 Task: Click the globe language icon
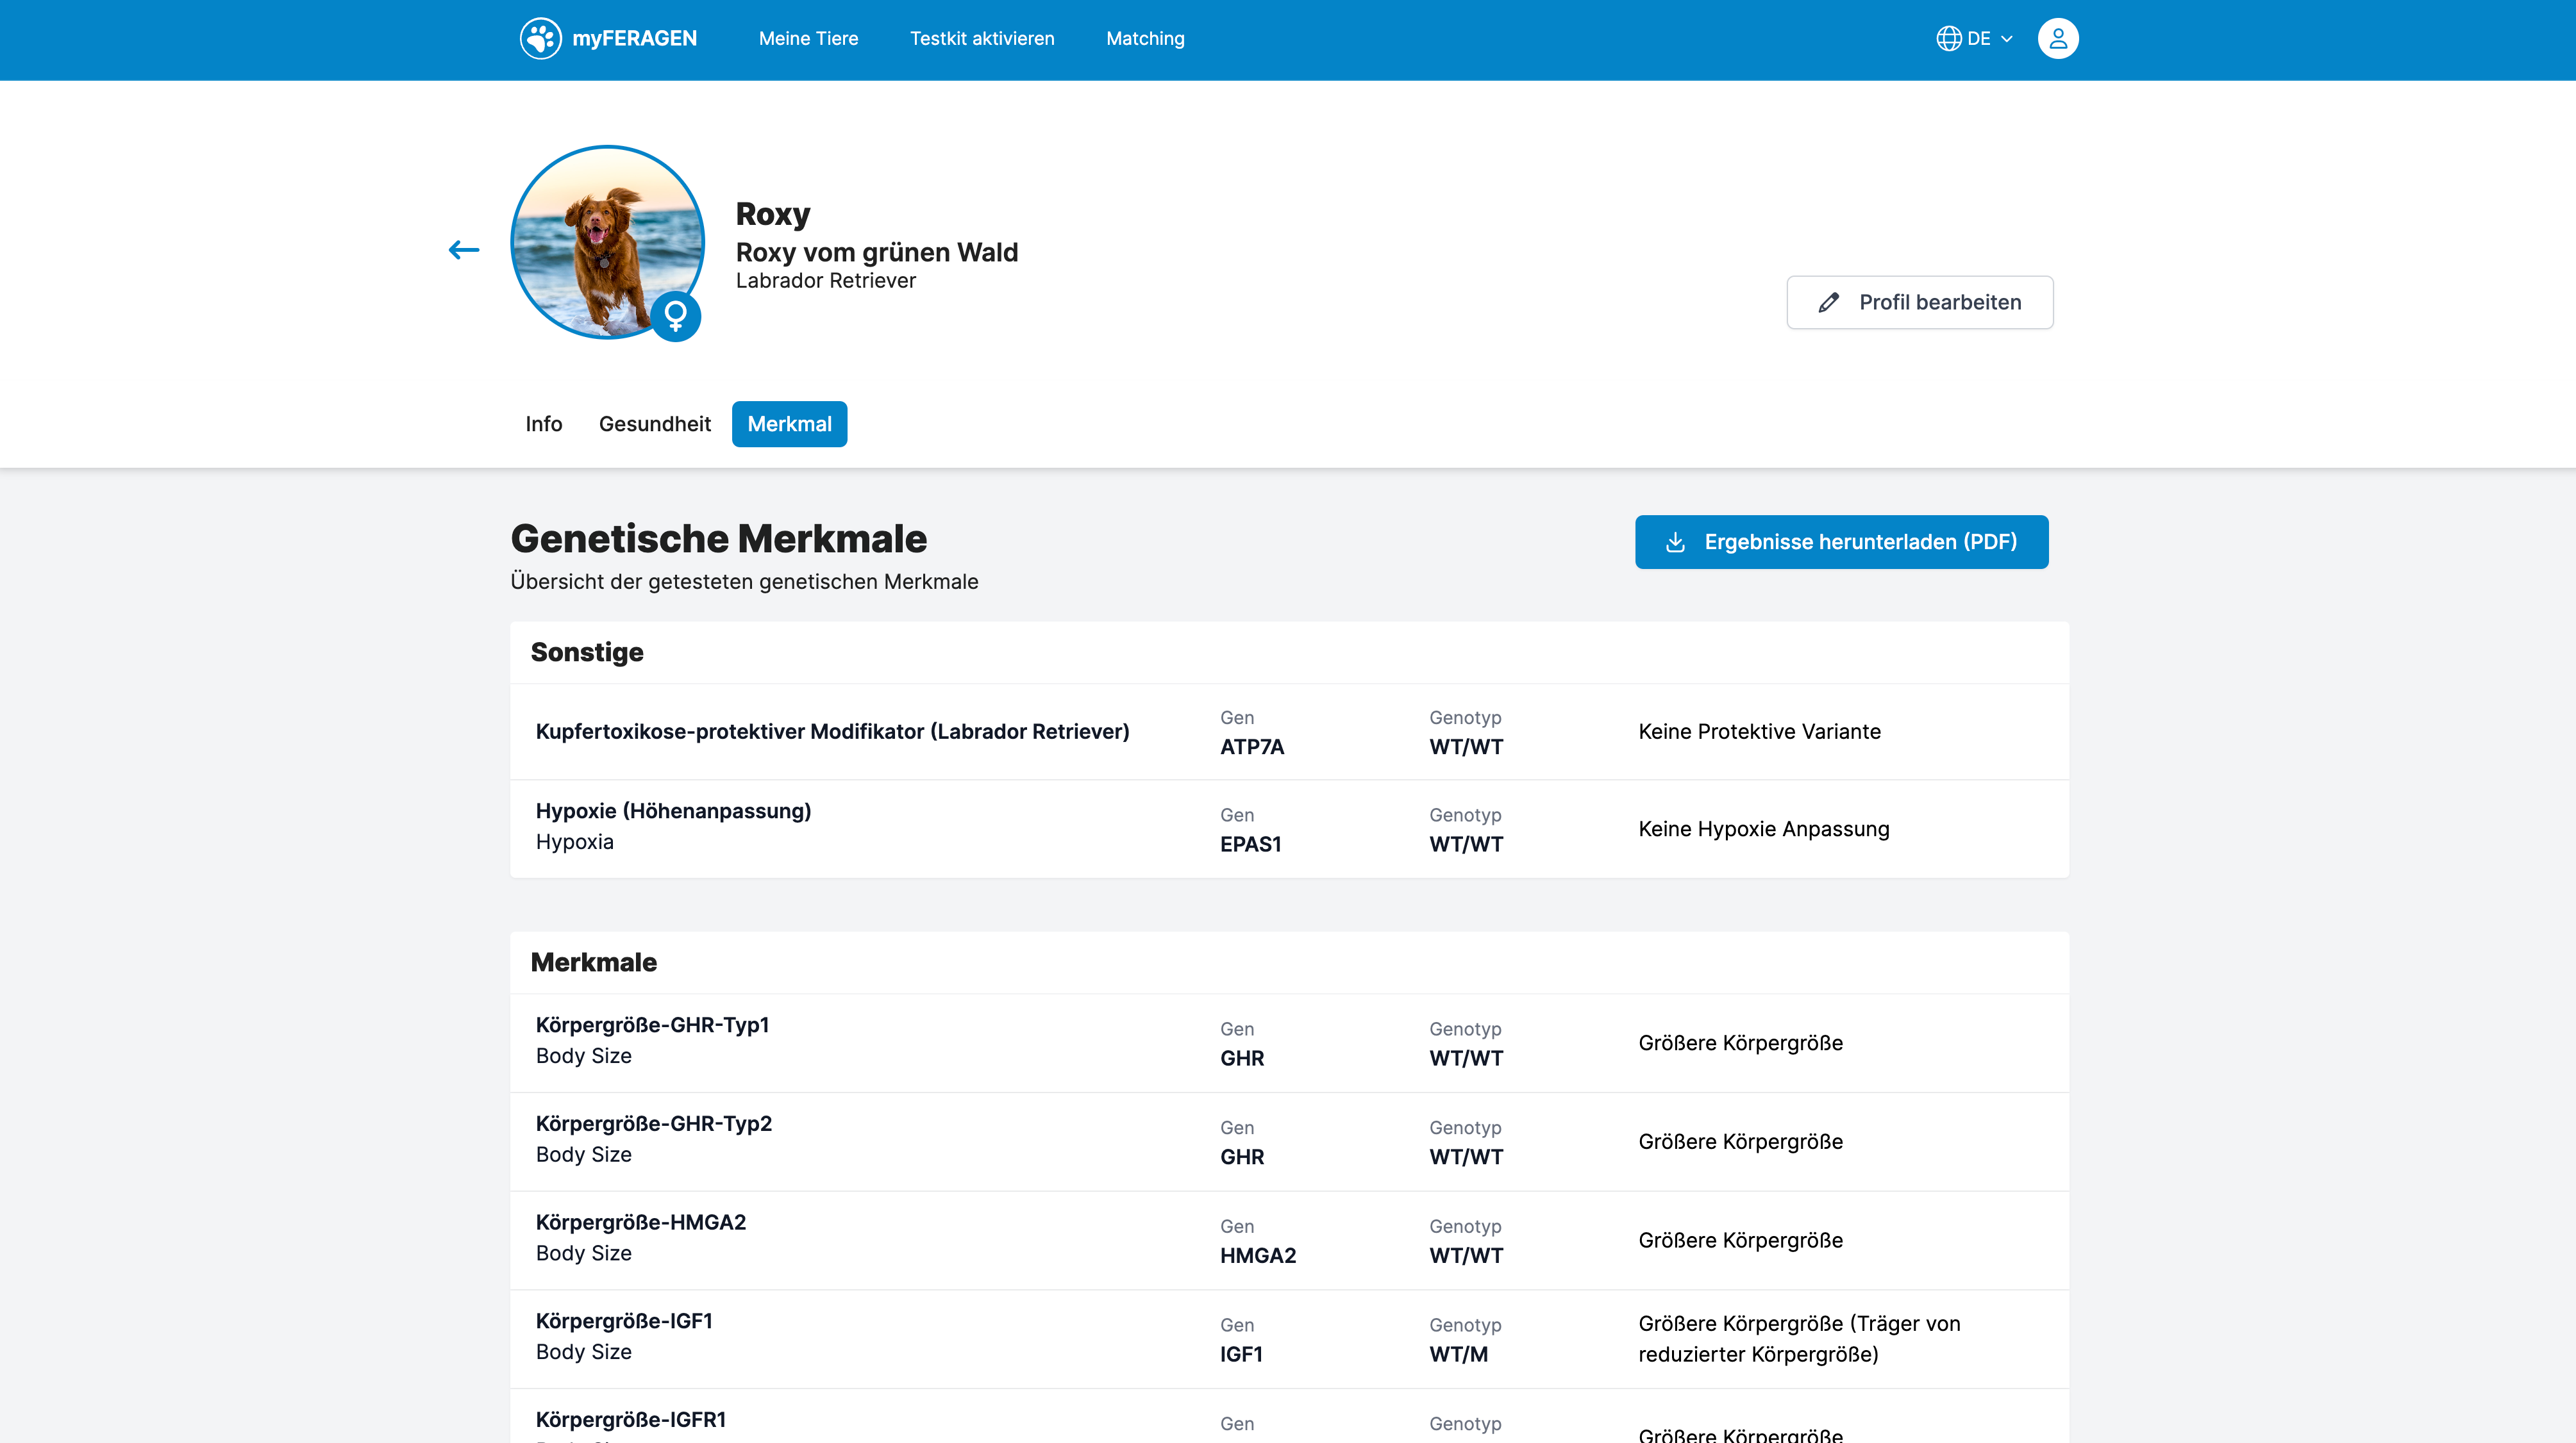tap(1948, 38)
